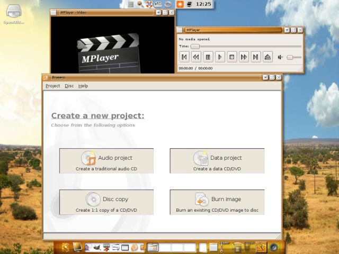The height and width of the screenshot is (254, 339).
Task: Open the Project menu in Brasero
Action: (53, 86)
